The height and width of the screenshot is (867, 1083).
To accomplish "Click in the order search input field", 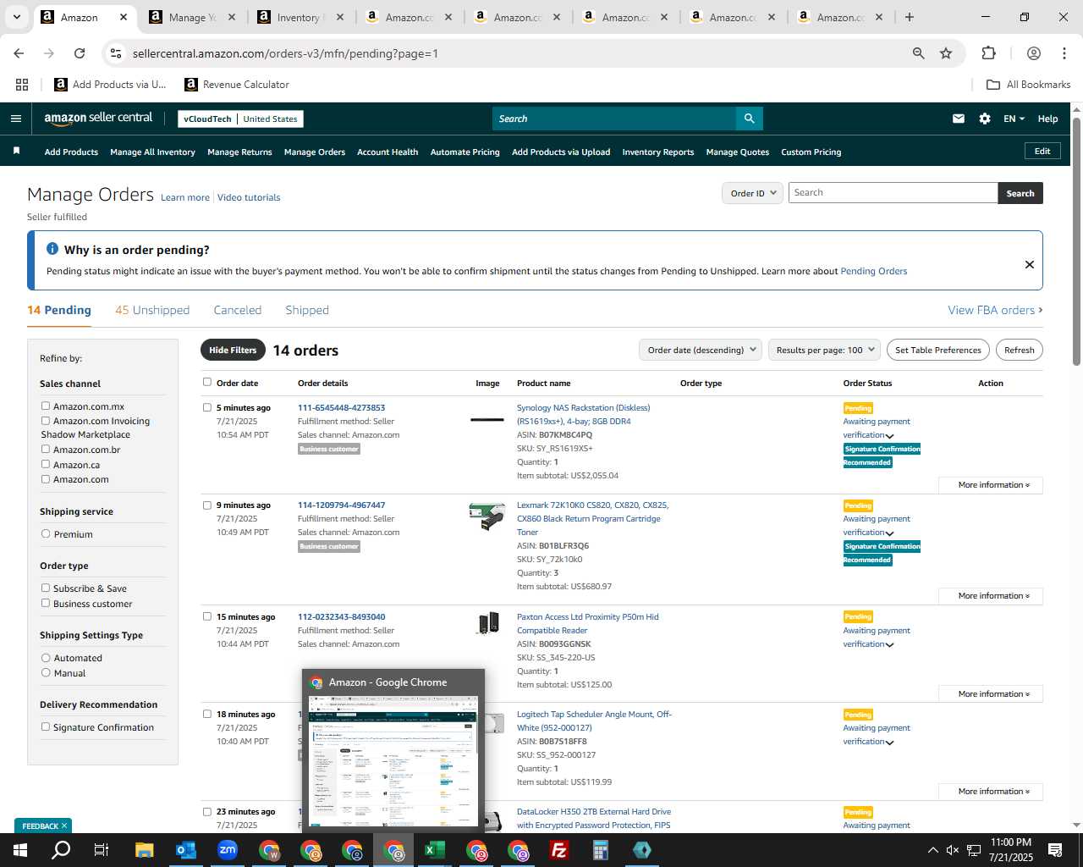I will [x=893, y=193].
